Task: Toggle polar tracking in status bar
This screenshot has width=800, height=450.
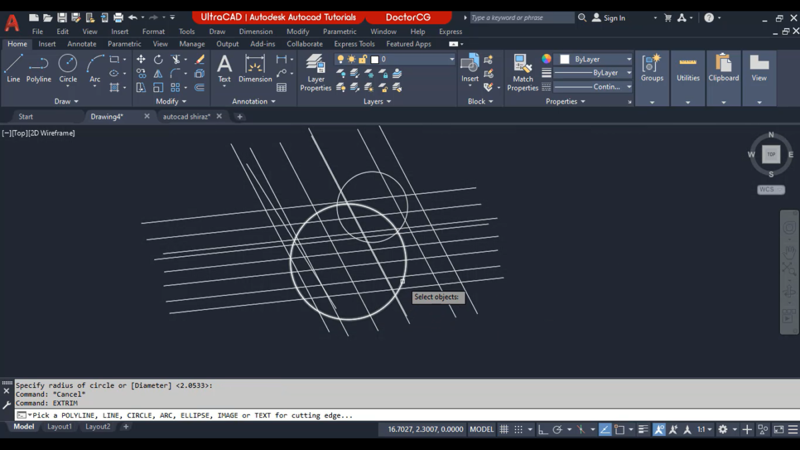Action: (x=557, y=430)
